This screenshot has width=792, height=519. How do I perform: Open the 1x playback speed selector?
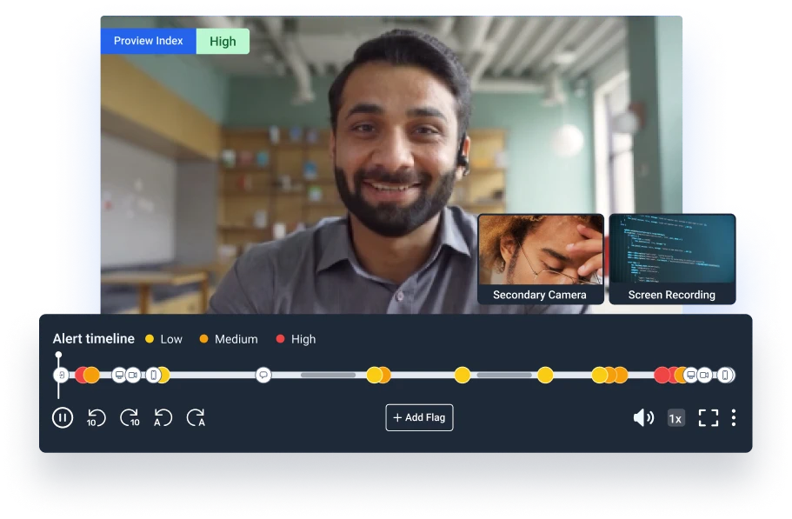tap(675, 417)
